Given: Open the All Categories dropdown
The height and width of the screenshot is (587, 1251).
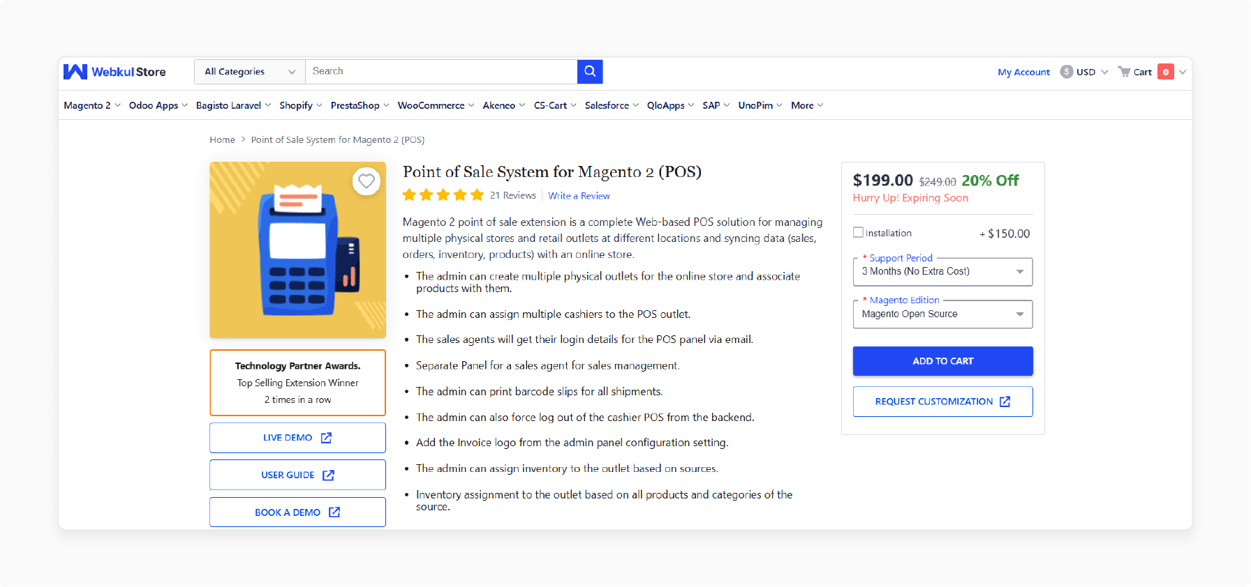Looking at the screenshot, I should tap(249, 71).
